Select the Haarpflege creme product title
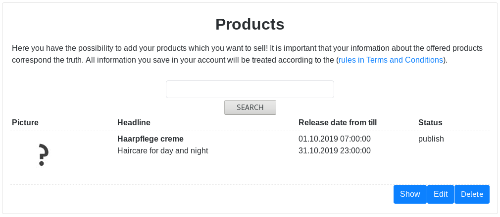Viewport: 500px width, 217px height. coord(150,139)
